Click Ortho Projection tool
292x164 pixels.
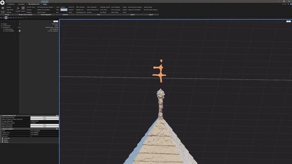(x=92, y=7)
